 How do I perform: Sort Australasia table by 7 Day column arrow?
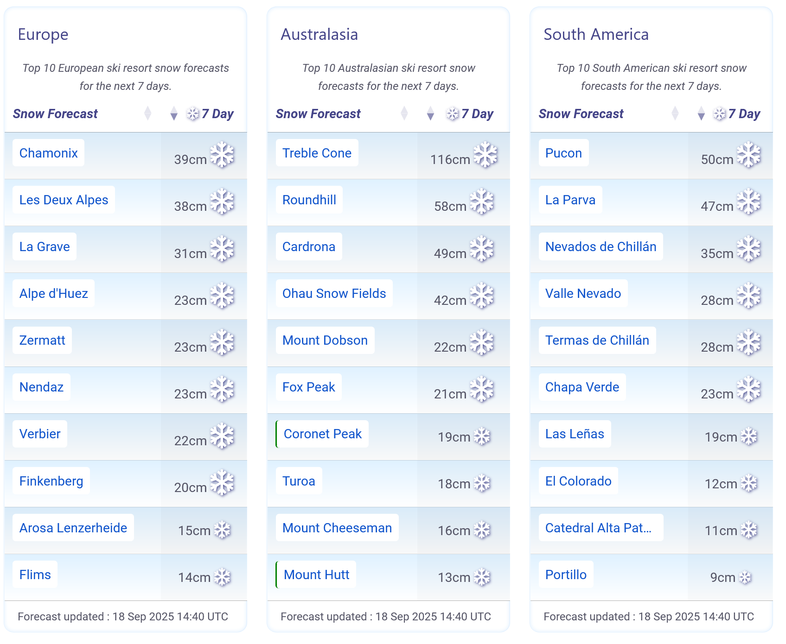[x=430, y=114]
